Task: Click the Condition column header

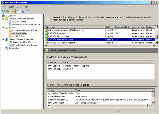Action: (55, 62)
